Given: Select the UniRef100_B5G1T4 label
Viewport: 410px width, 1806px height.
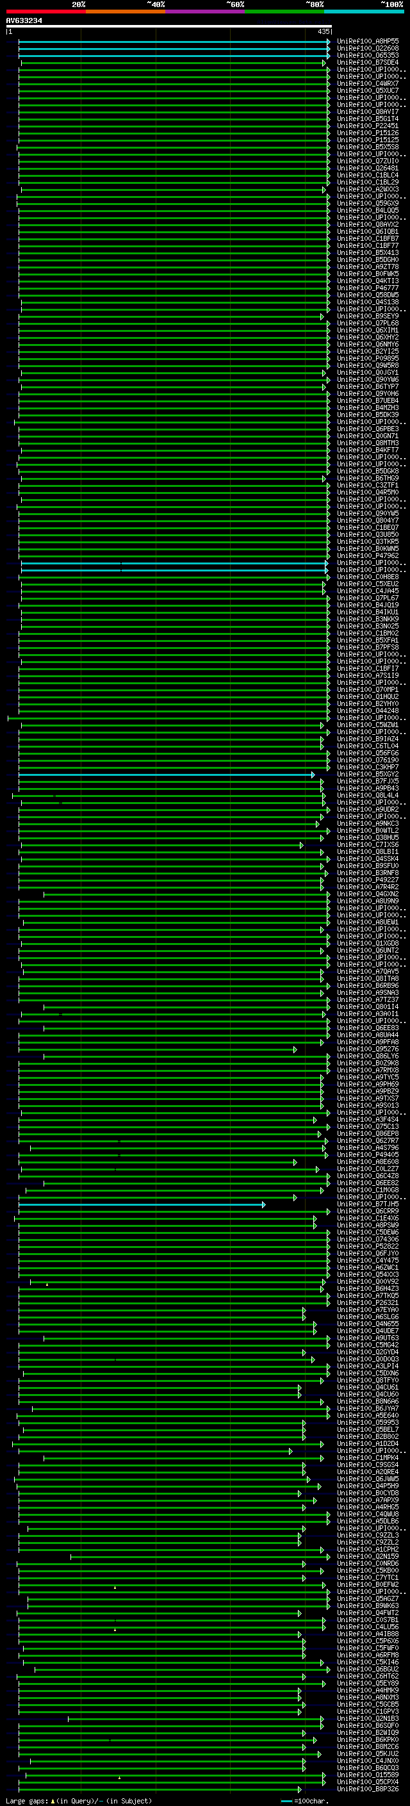Looking at the screenshot, I should click(367, 119).
